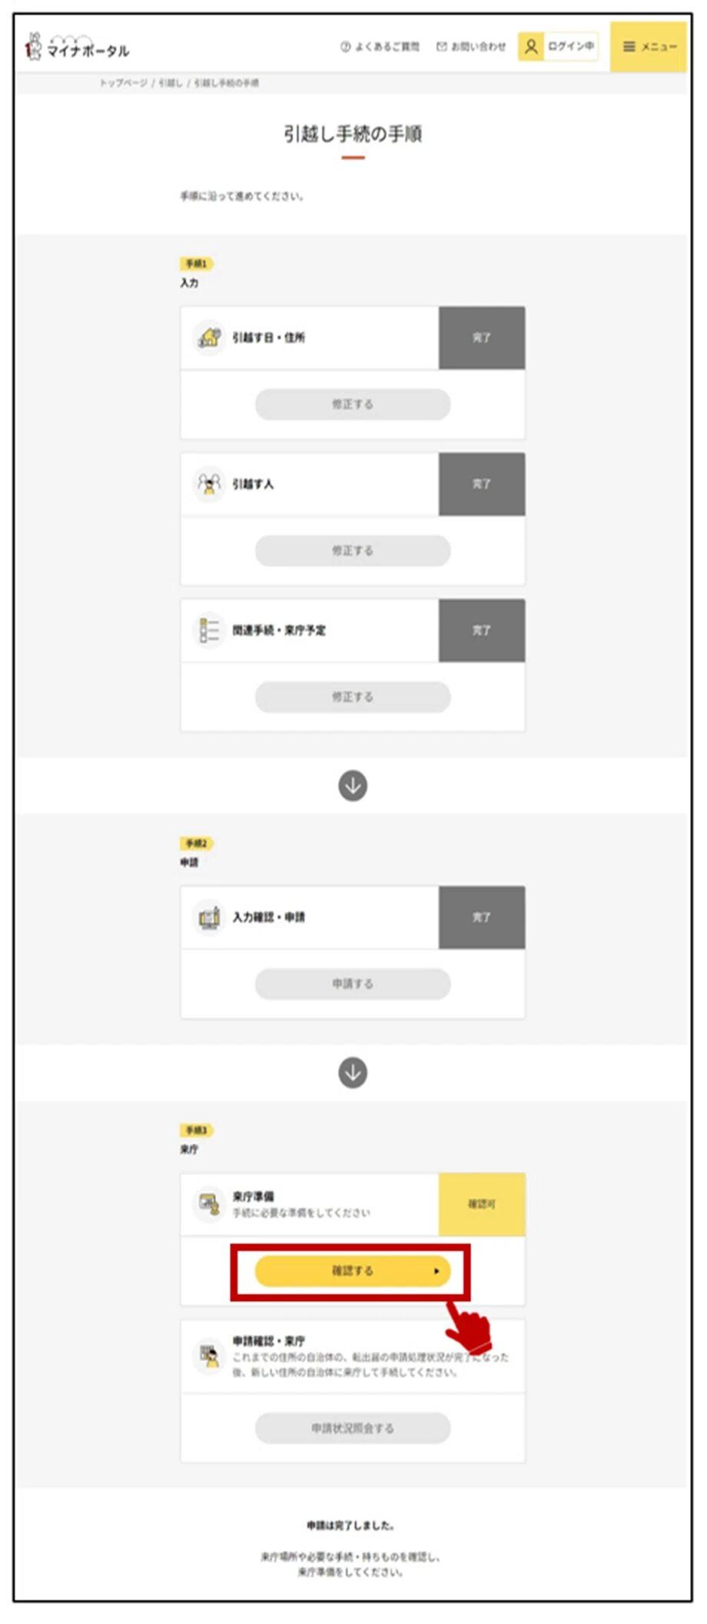
Task: Click the ログイン中 user account icon
Action: 531,47
